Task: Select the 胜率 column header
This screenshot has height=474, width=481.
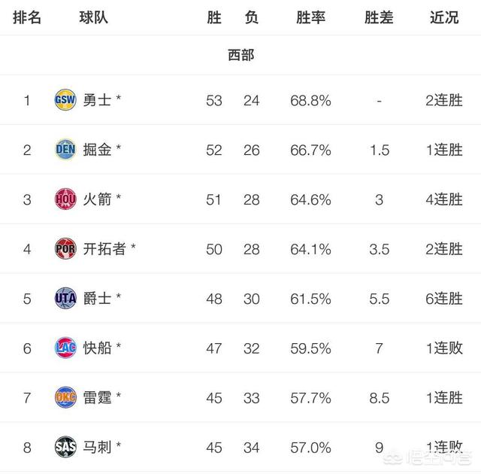Action: coord(310,17)
